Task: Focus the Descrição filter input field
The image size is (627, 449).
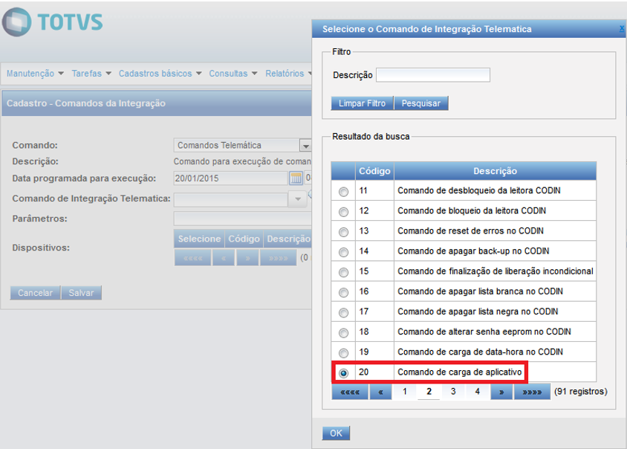Action: coord(433,75)
